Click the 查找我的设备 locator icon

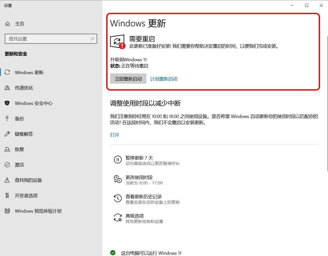point(7,180)
